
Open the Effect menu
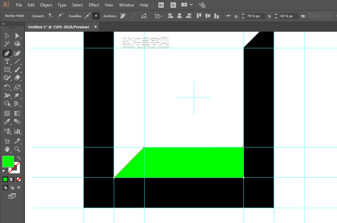click(x=94, y=5)
